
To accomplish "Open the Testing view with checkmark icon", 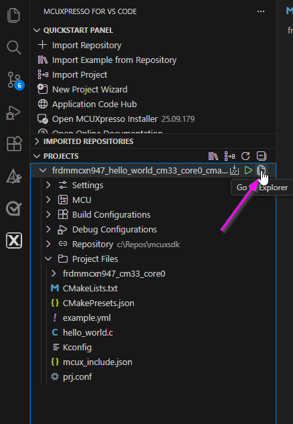I will pos(13,208).
